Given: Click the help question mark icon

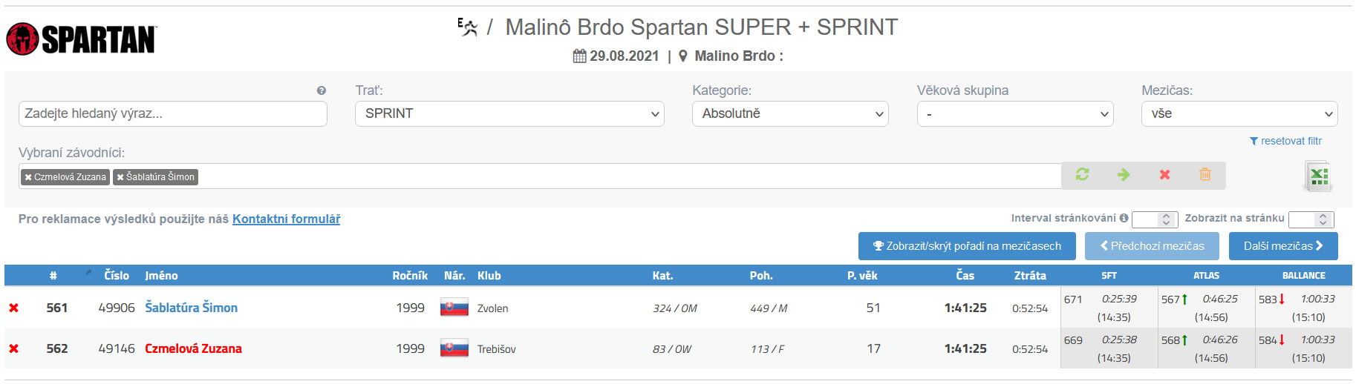Looking at the screenshot, I should (321, 90).
